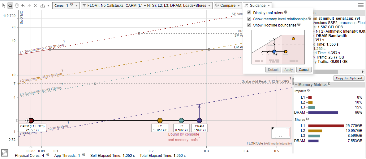This screenshot has width=366, height=159.
Task: Click help icon for memory level relationships
Action: (x=310, y=18)
